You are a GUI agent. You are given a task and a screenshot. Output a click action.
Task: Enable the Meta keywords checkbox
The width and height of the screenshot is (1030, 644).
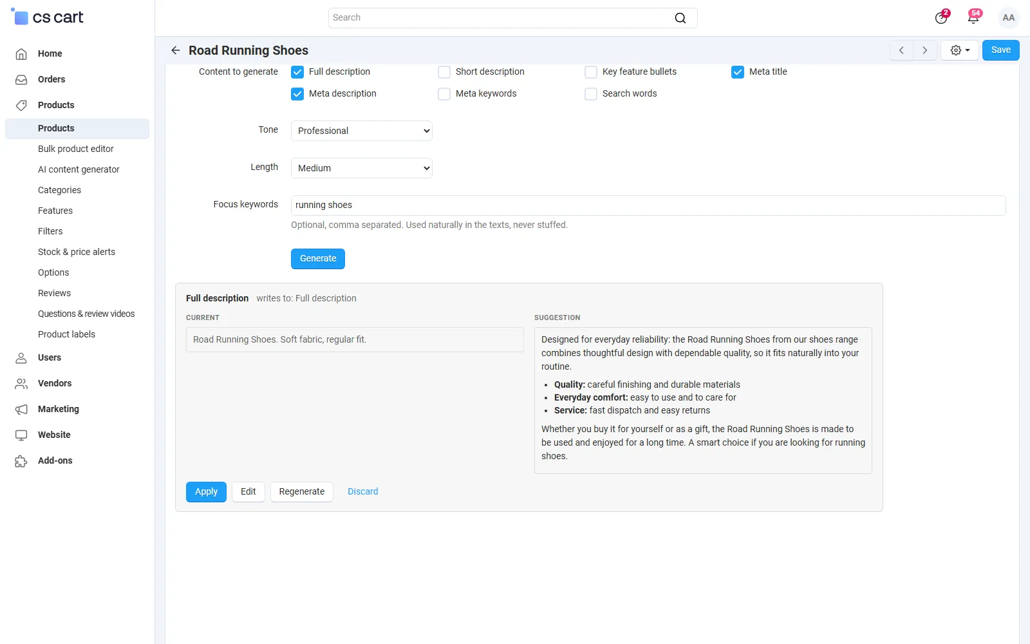444,94
